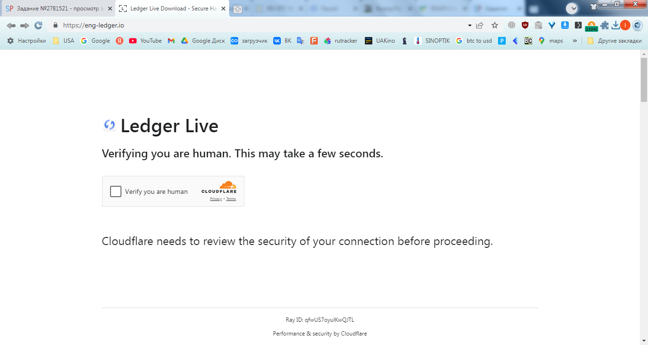648x345 pixels.
Task: Click the padlock site info icon
Action: [x=56, y=26]
